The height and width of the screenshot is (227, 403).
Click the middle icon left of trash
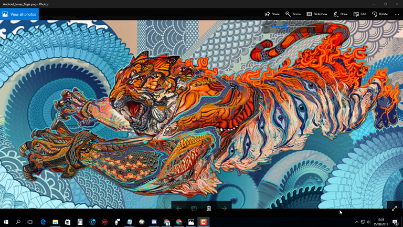pos(194,209)
